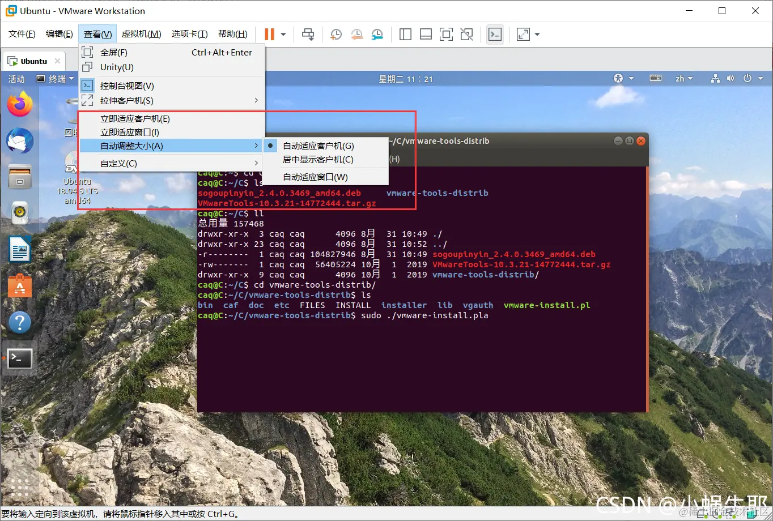Send Ctrl+Alt+Del to the virtual machine
Image resolution: width=773 pixels, height=521 pixels.
coord(308,35)
